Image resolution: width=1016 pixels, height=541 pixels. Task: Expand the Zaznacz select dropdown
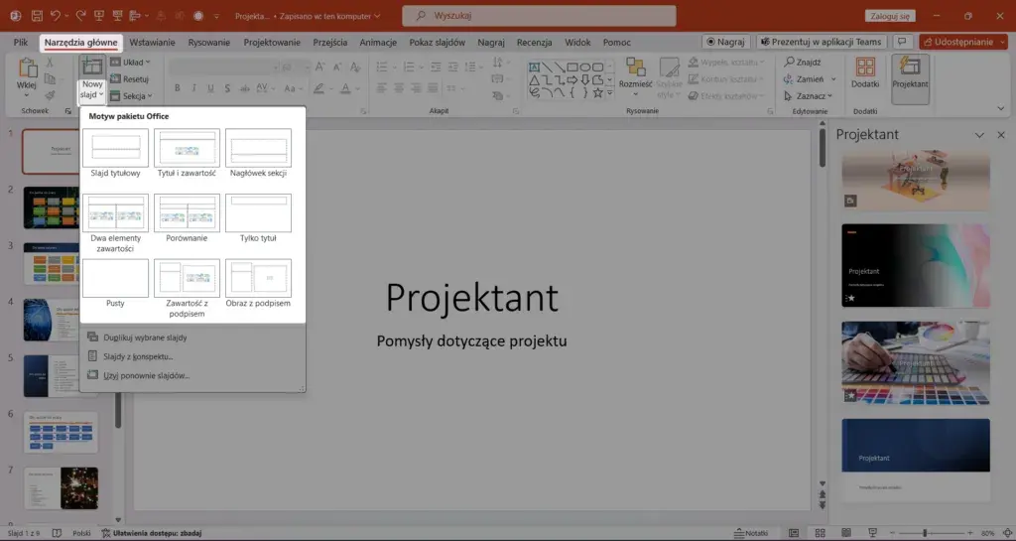[x=808, y=96]
